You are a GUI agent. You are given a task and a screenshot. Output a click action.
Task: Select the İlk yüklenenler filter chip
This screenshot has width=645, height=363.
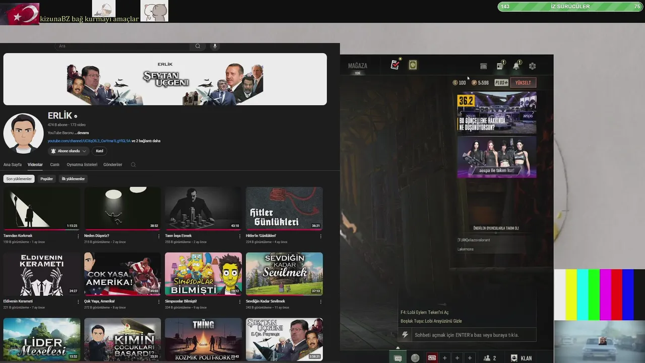tap(73, 178)
